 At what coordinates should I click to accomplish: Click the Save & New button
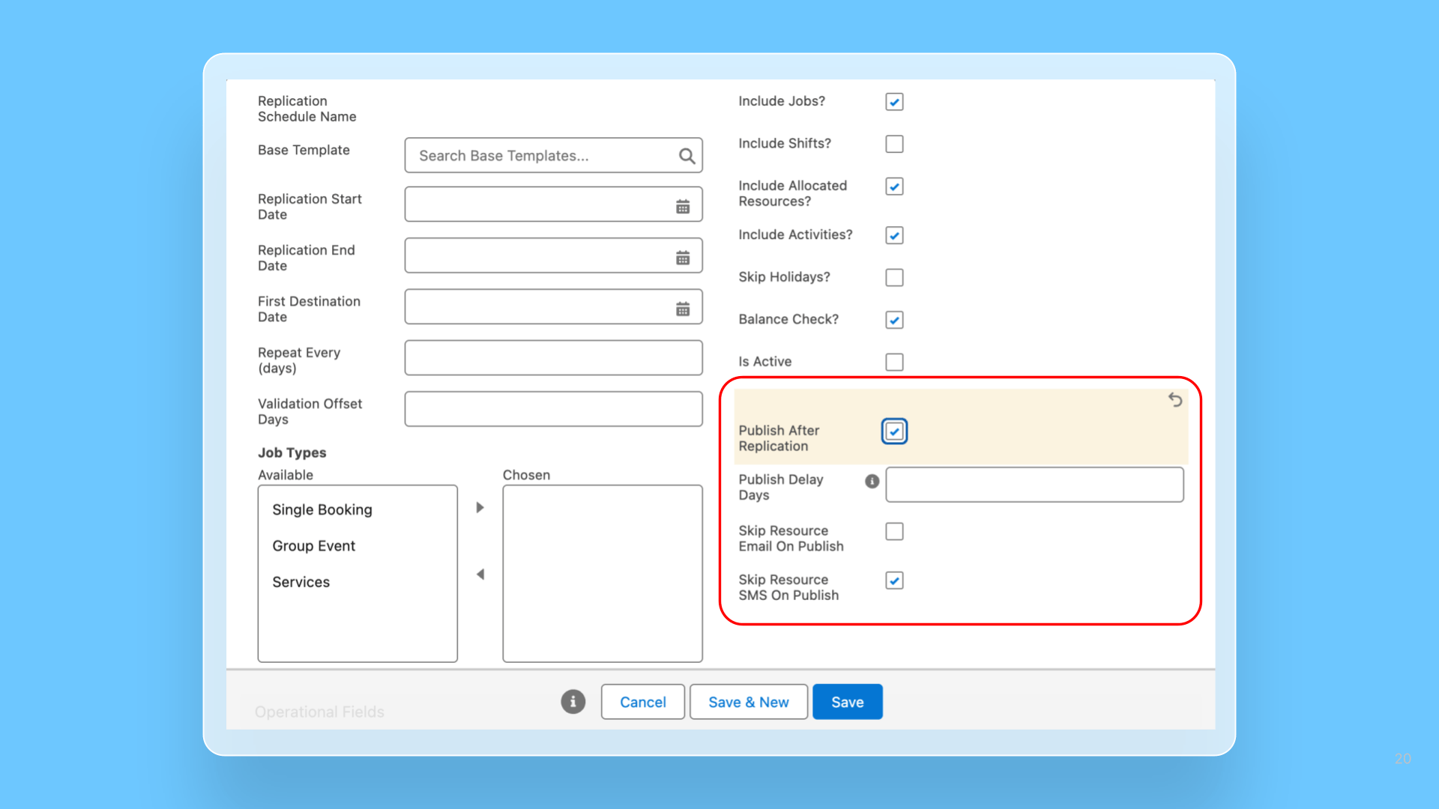(x=749, y=702)
